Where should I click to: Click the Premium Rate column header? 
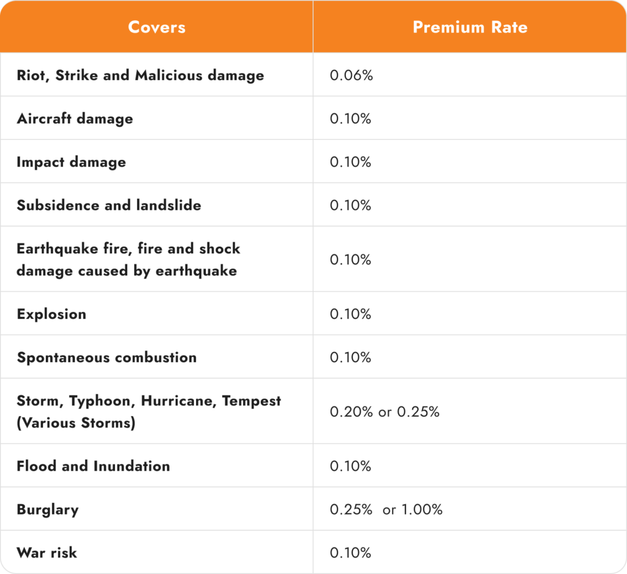point(470,27)
